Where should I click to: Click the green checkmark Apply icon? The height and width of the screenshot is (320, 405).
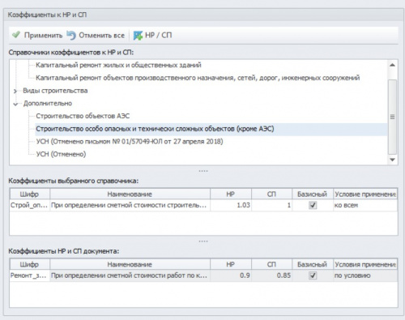click(16, 35)
